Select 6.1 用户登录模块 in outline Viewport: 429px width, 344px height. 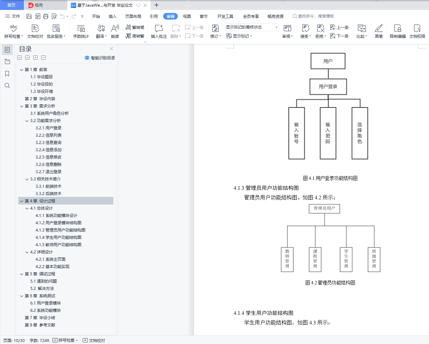pos(46,303)
